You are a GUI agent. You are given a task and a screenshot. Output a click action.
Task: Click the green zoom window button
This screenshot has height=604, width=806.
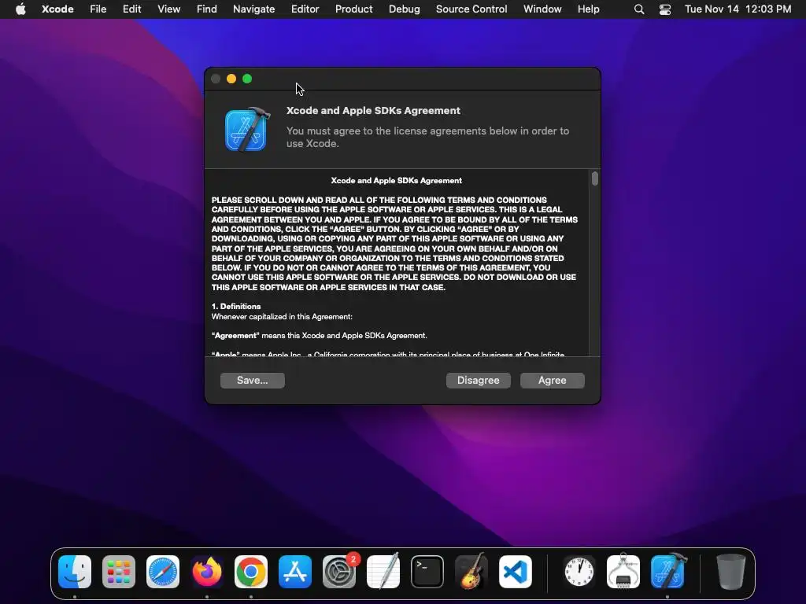coord(247,79)
